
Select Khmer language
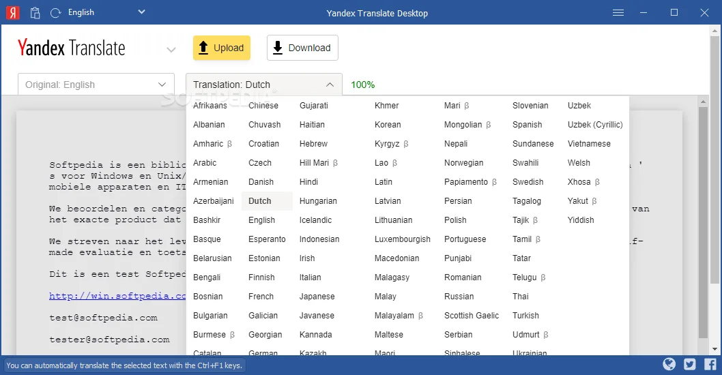click(x=386, y=106)
